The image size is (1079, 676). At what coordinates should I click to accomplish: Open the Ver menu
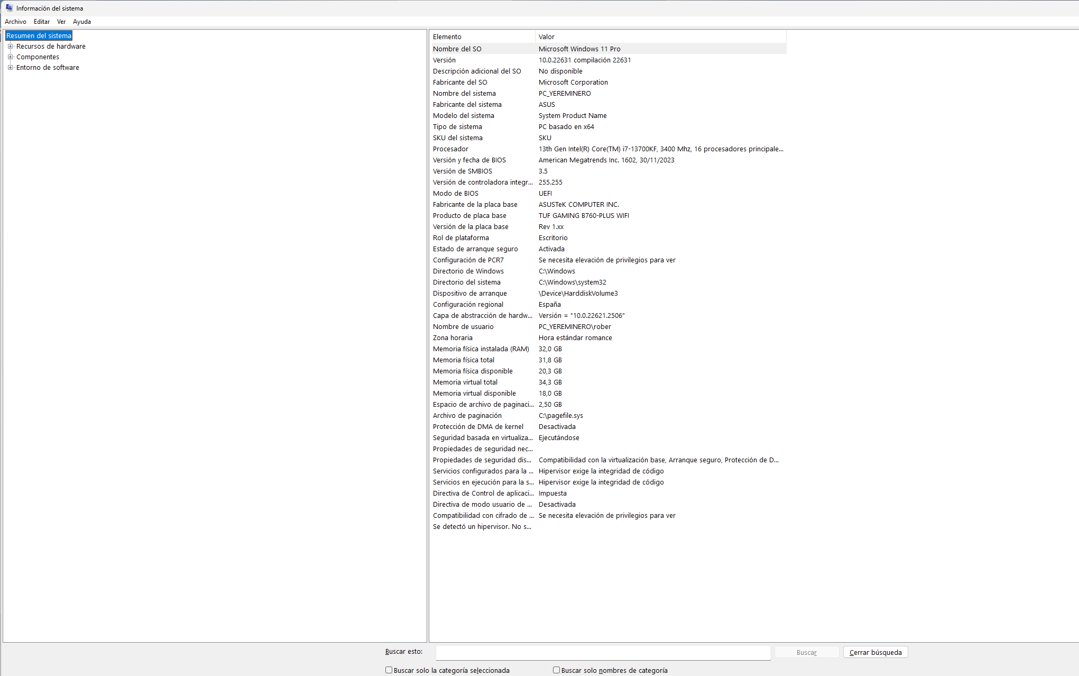coord(61,22)
